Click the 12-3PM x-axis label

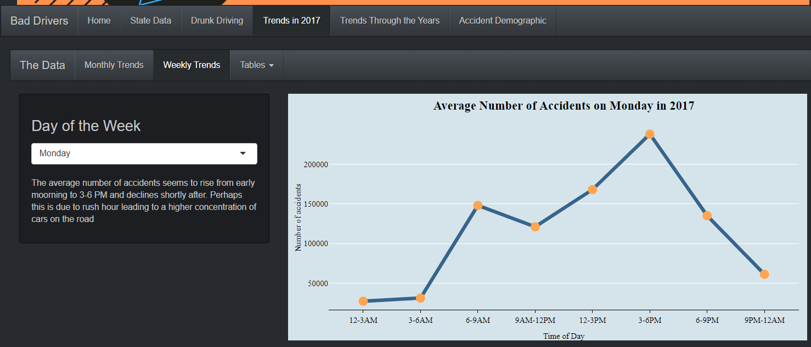click(592, 320)
